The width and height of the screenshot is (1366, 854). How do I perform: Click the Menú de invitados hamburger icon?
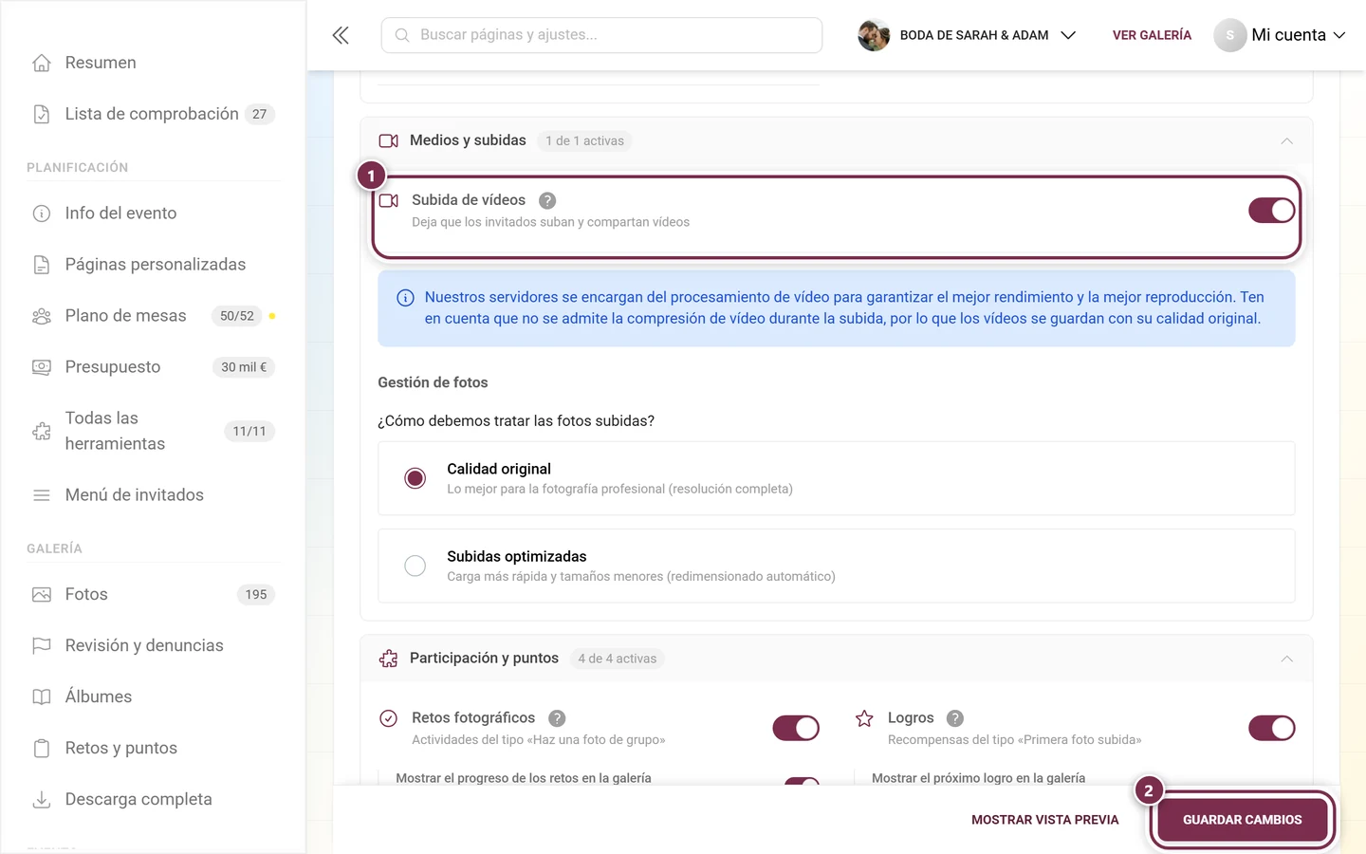coord(42,495)
